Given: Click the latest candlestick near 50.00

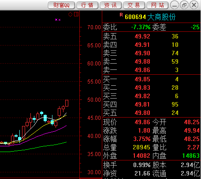Looking at the screenshot, I should click(67, 103).
